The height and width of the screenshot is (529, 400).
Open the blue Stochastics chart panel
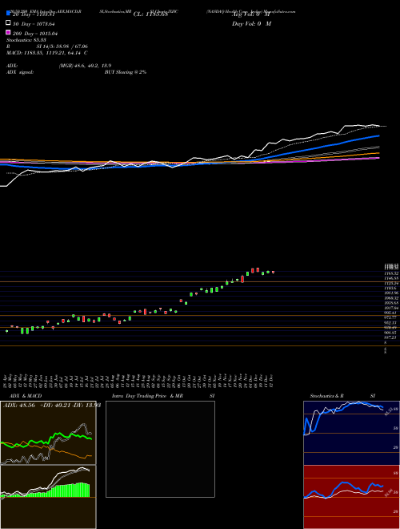(x=351, y=433)
